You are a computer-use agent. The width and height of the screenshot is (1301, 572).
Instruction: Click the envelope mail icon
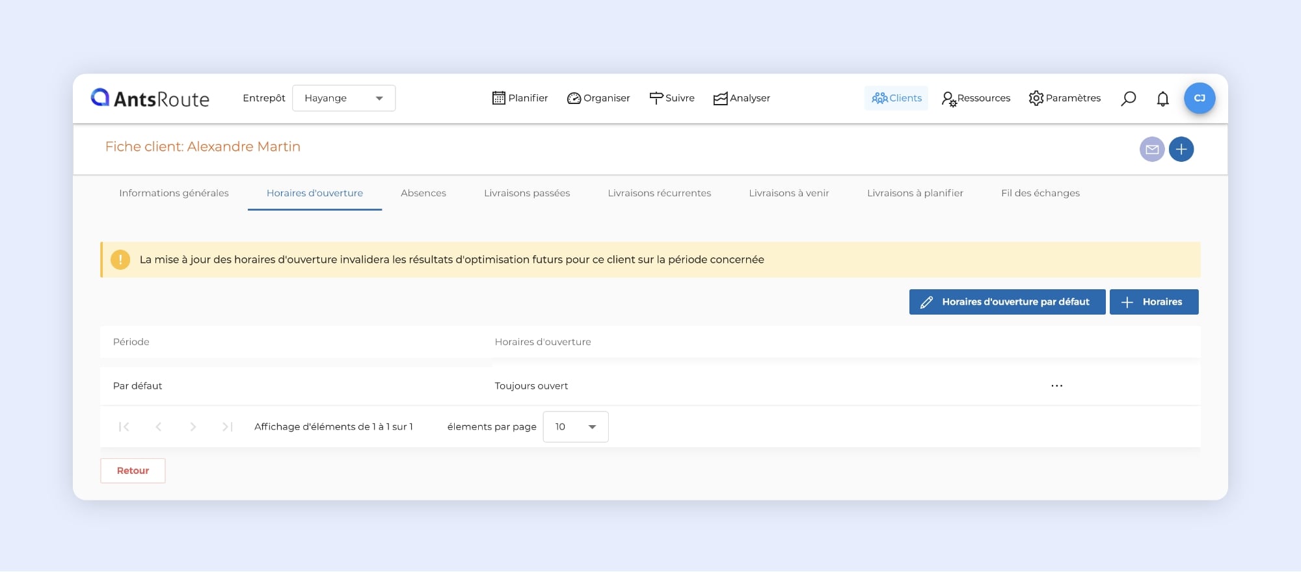point(1151,149)
